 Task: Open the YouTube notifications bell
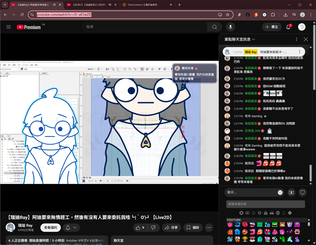tap(288, 27)
